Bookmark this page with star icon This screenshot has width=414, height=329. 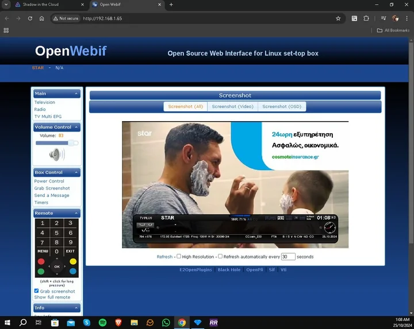pos(338,18)
